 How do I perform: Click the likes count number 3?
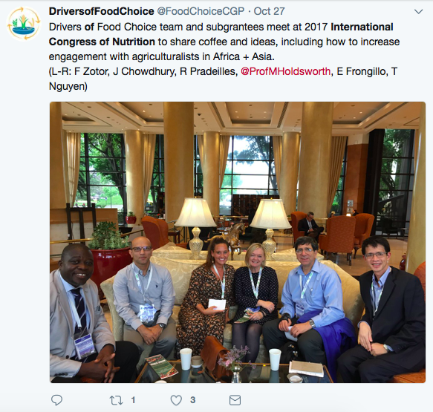pyautogui.click(x=193, y=400)
